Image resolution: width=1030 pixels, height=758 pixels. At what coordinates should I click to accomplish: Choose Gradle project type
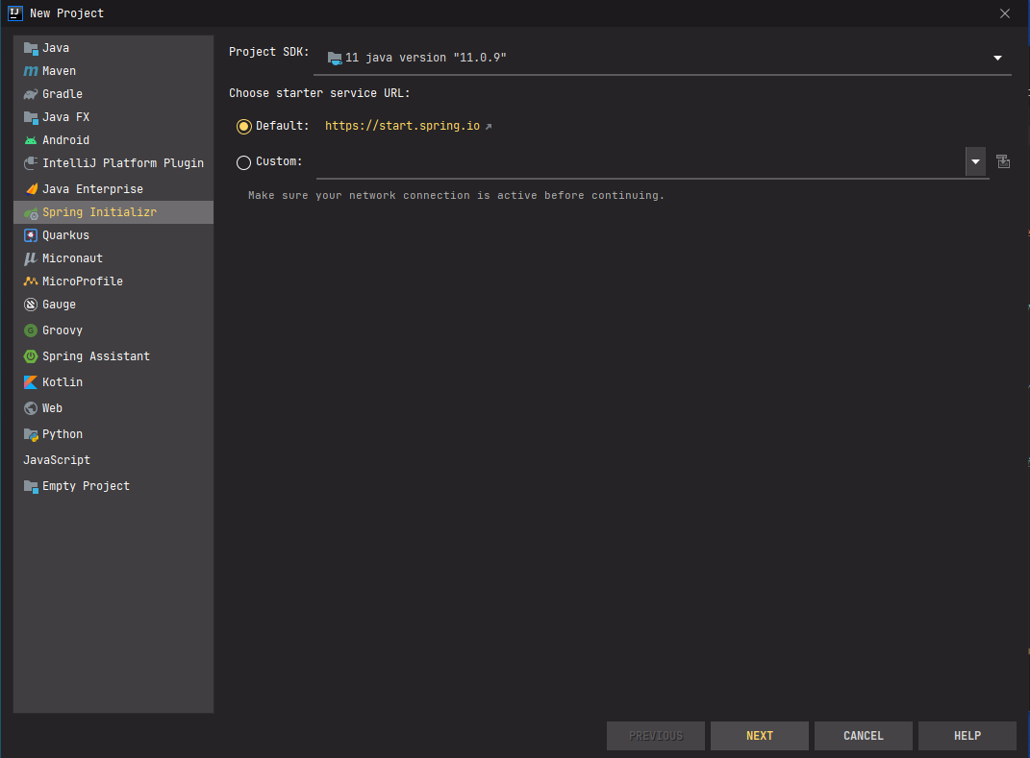click(113, 94)
